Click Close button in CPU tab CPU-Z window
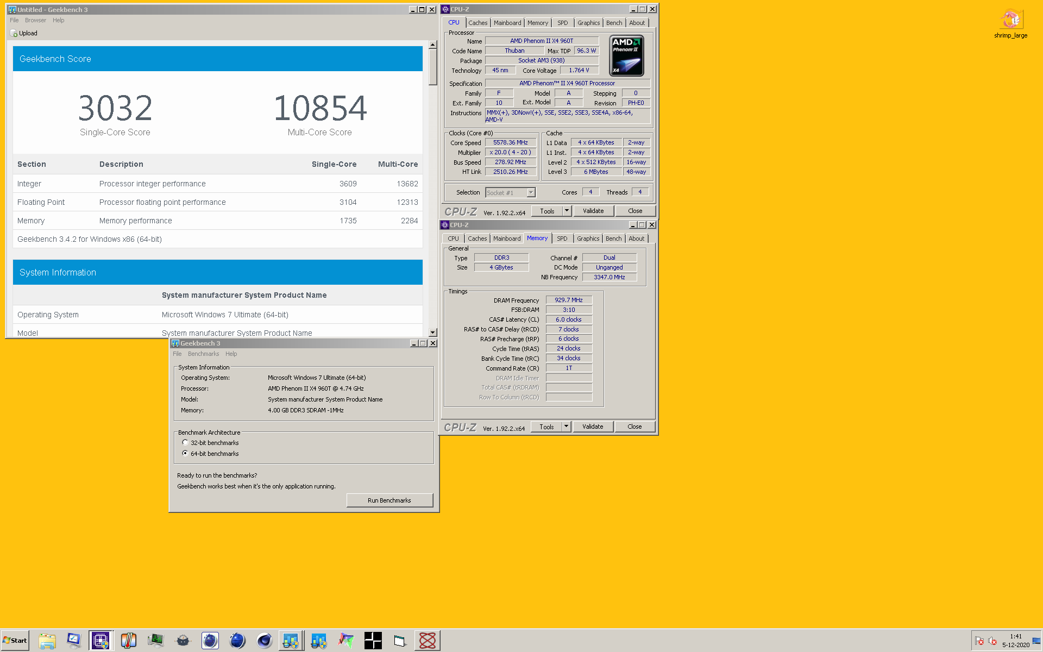 pos(635,211)
